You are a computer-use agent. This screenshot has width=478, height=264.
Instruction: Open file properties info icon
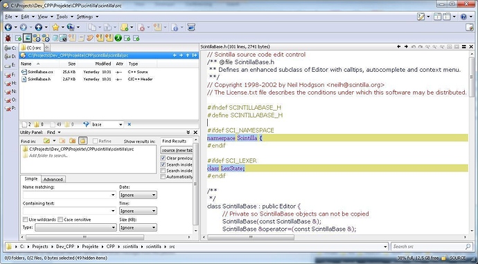(x=175, y=28)
